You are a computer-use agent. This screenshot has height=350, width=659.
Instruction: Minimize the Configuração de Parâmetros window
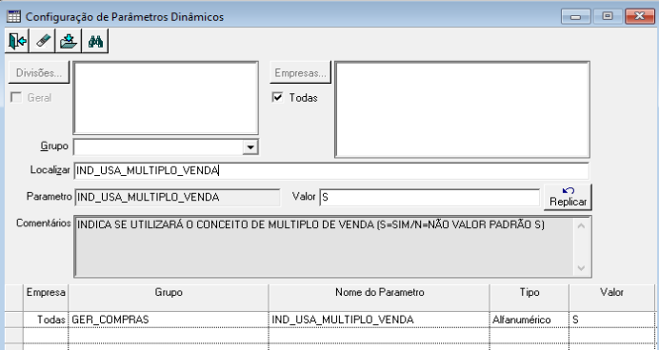coord(575,17)
